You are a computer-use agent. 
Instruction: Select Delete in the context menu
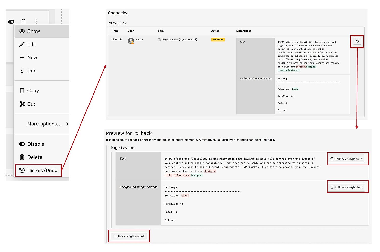pos(35,157)
